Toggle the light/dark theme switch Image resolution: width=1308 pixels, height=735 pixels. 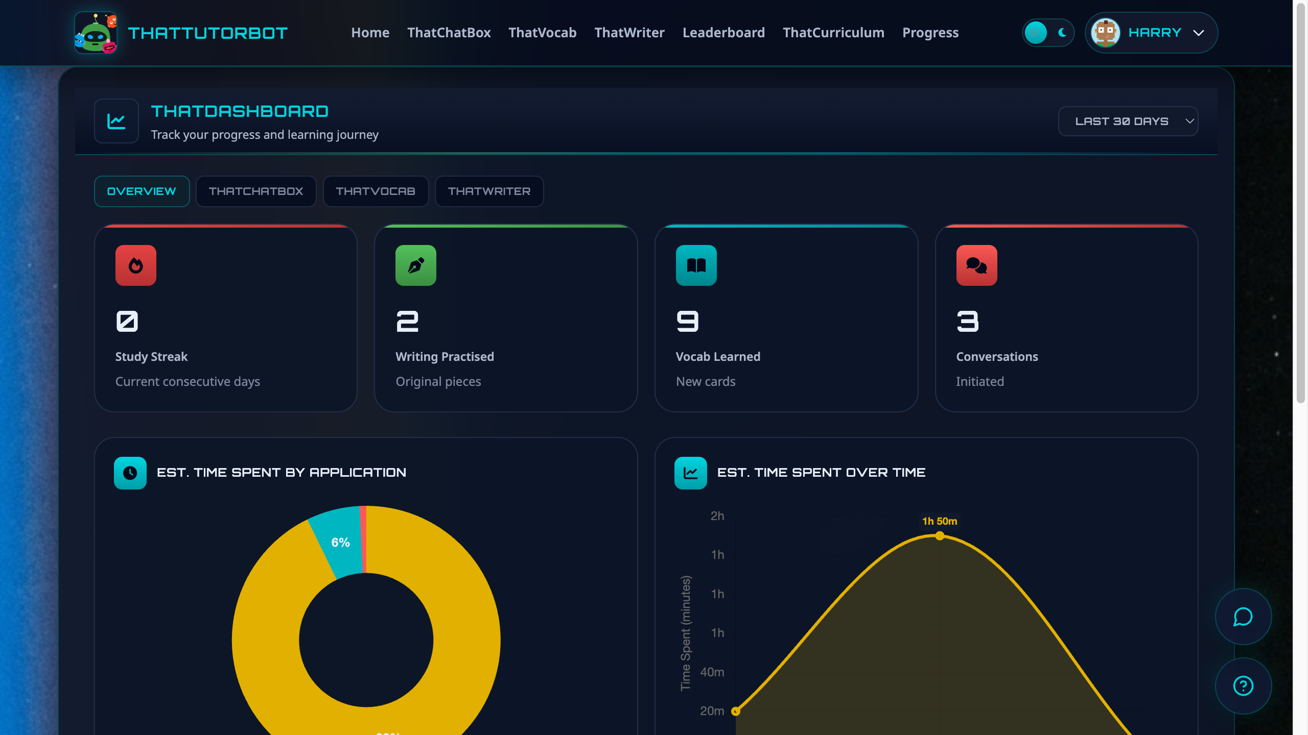tap(1048, 33)
